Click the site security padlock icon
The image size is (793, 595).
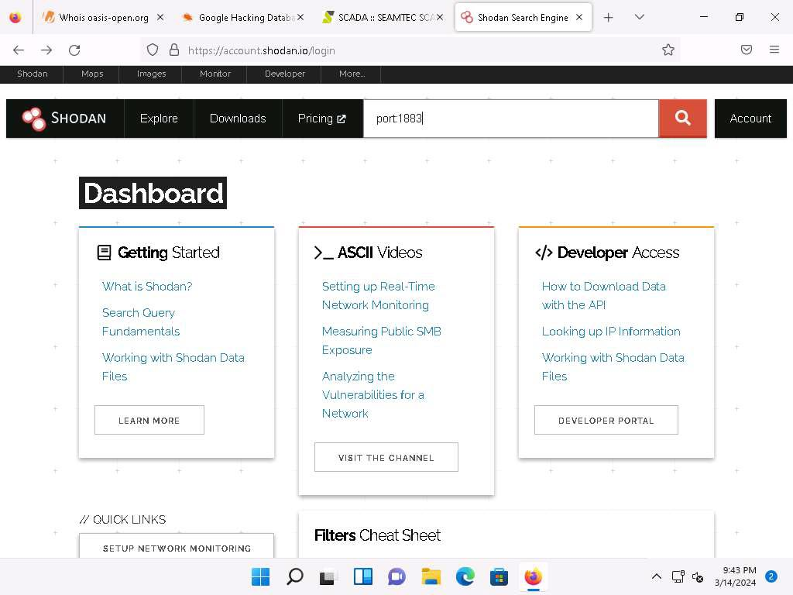[174, 50]
